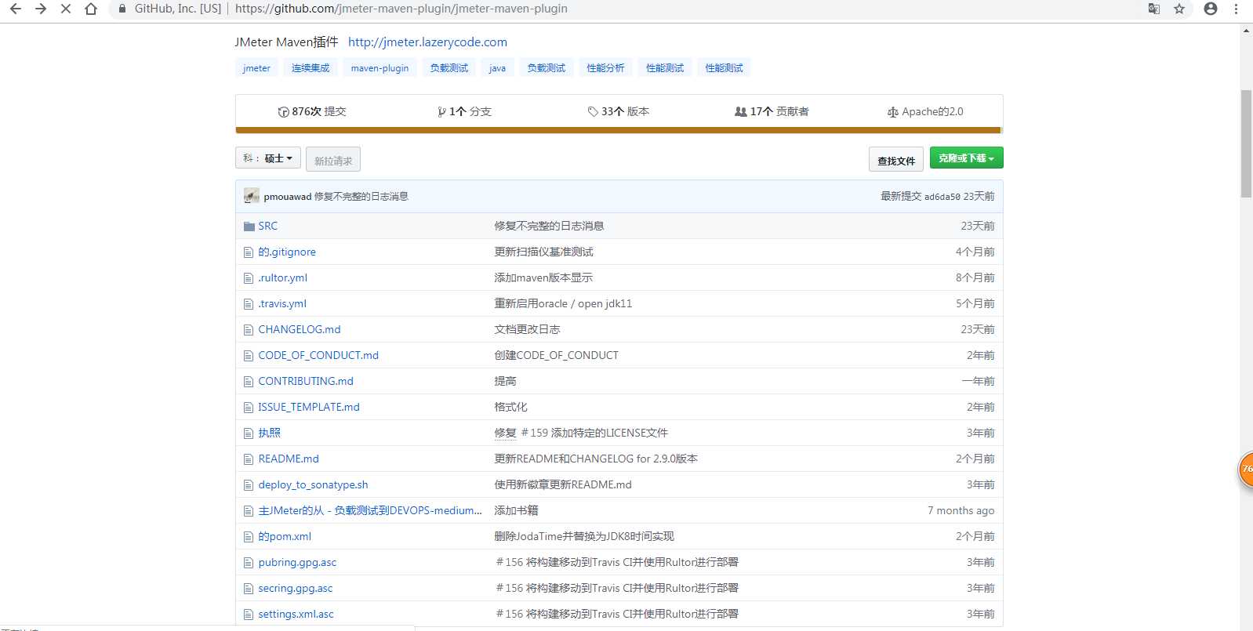Click the orange floating badge at right edge
1253x631 pixels.
click(1245, 470)
